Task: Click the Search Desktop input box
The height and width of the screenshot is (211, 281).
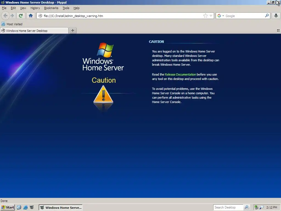Action: [228, 207]
